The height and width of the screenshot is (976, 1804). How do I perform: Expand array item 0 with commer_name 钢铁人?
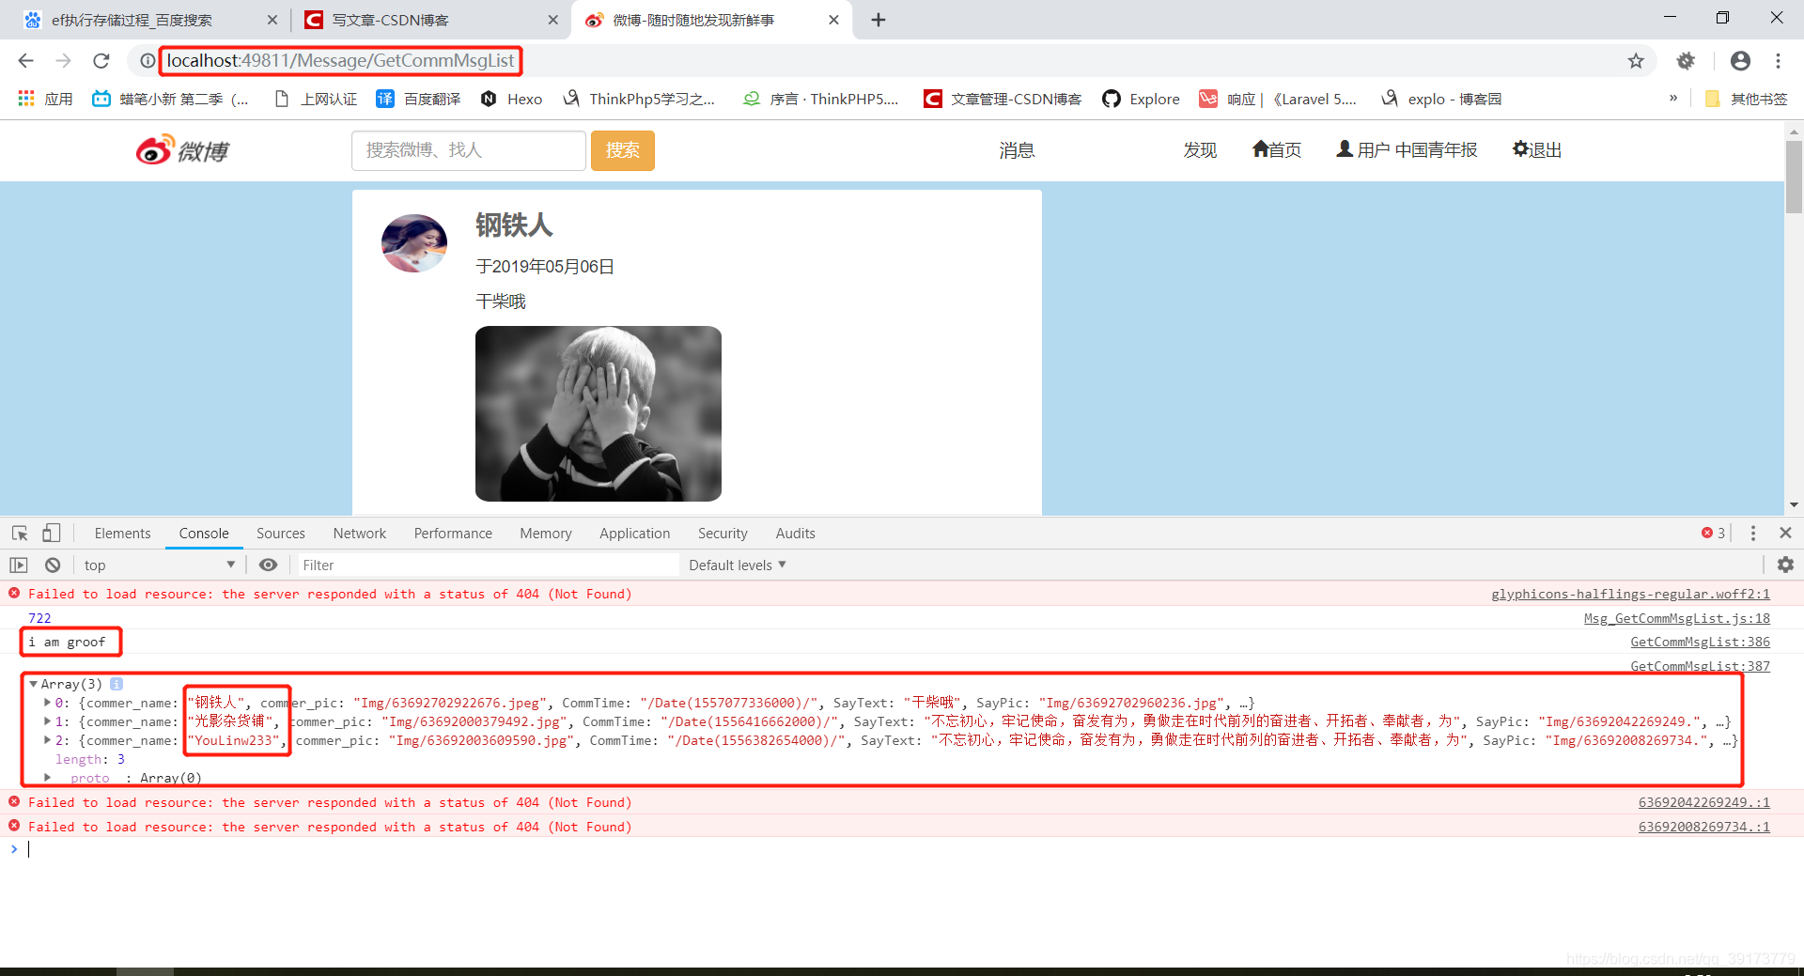(48, 703)
